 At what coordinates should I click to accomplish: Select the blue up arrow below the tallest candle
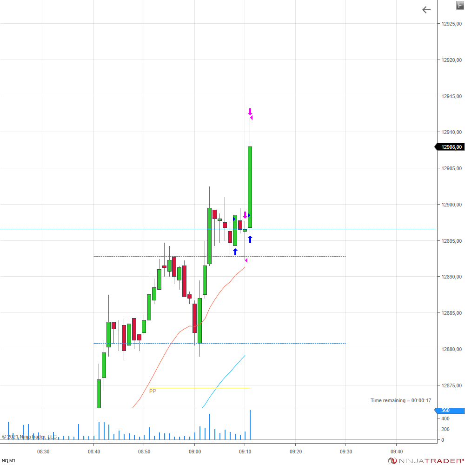pyautogui.click(x=250, y=239)
